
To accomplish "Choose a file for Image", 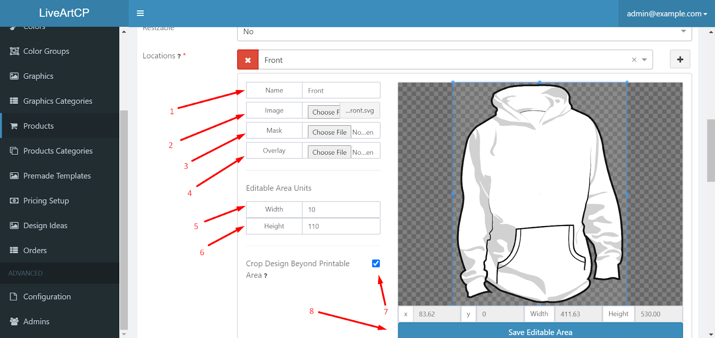I will 324,112.
